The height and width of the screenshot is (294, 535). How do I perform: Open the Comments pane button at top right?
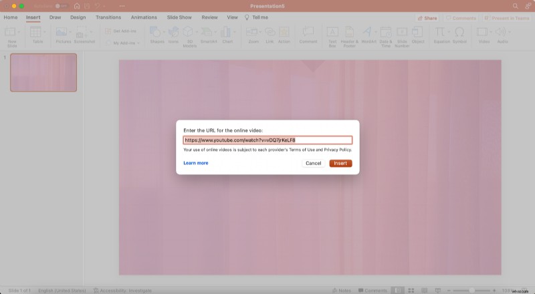tap(461, 18)
